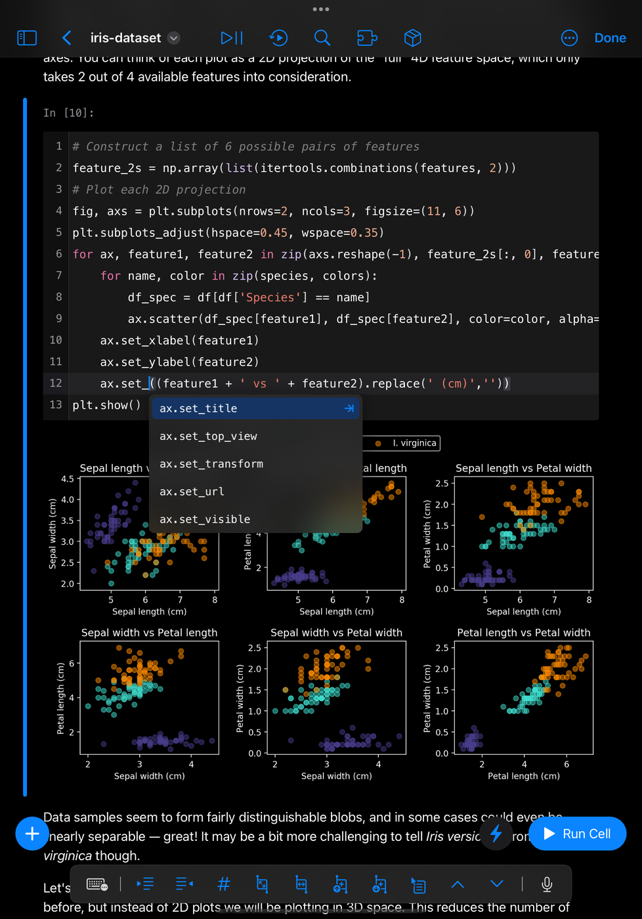Toggle comment with the hash icon
Image resolution: width=642 pixels, height=919 pixels.
[223, 884]
